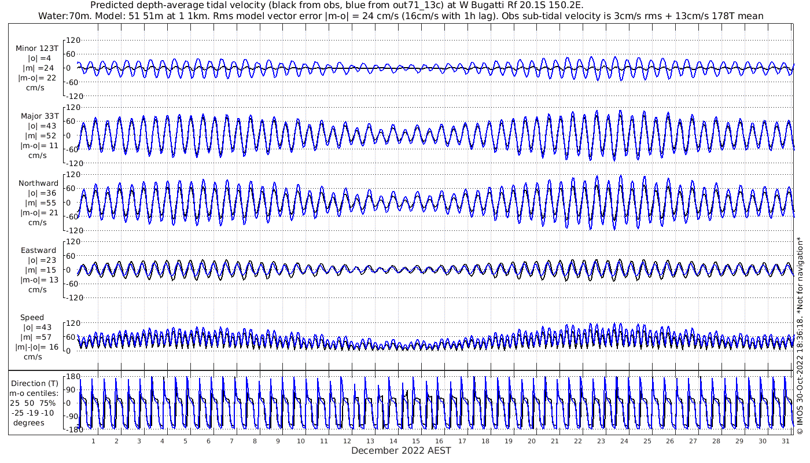
Task: Click day "20" on the date axis
Action: [x=532, y=441]
